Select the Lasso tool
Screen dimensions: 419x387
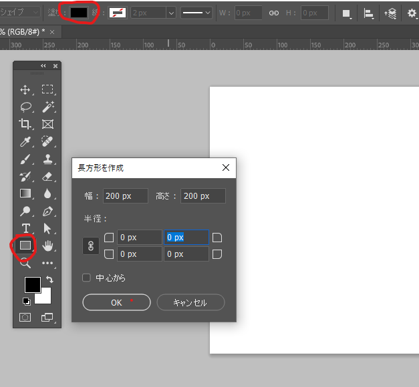pyautogui.click(x=25, y=107)
